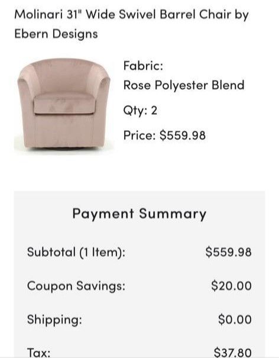Viewport: 279px width, 358px height.
Task: Click the Coupon Savings label
Action: pyautogui.click(x=76, y=286)
